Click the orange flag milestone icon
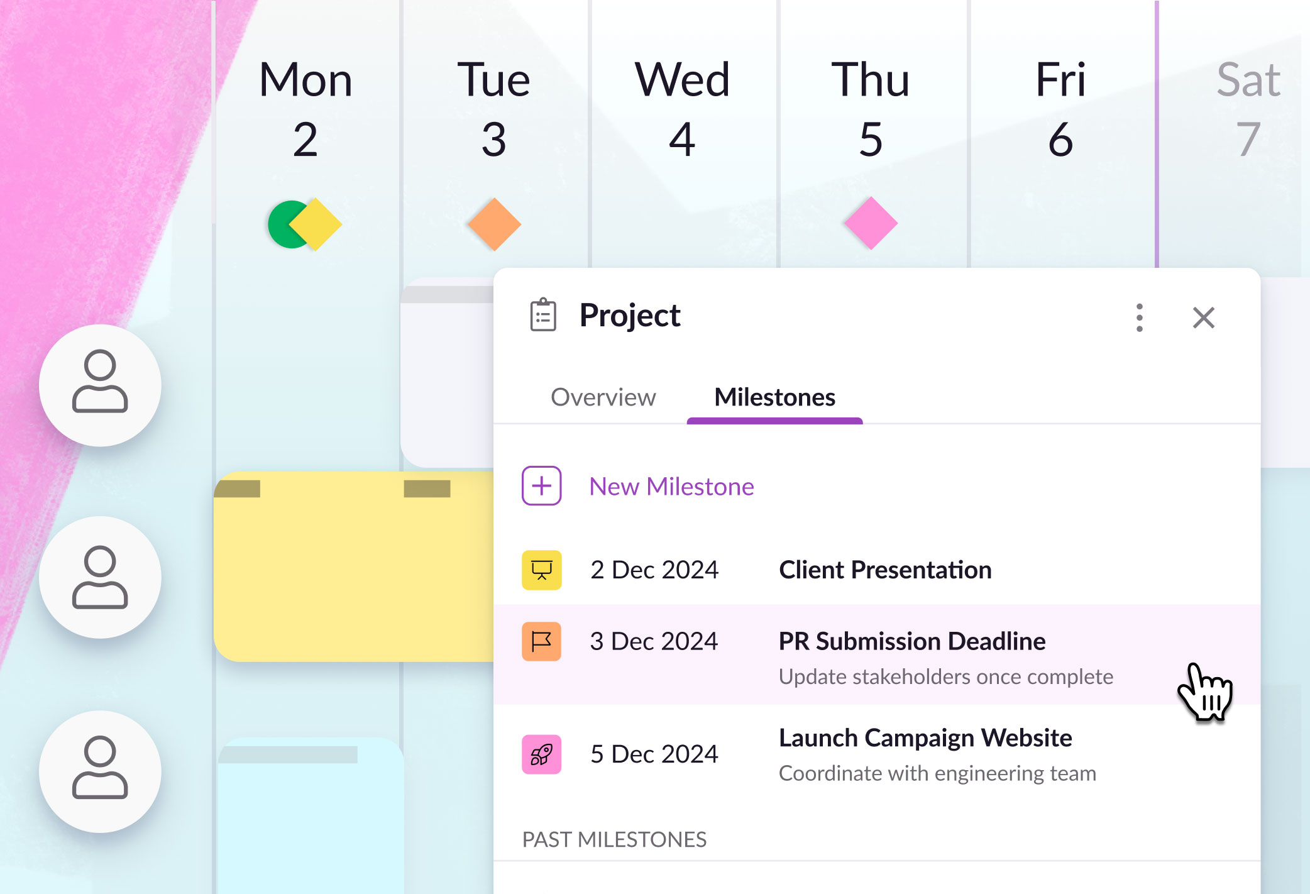 pos(541,641)
